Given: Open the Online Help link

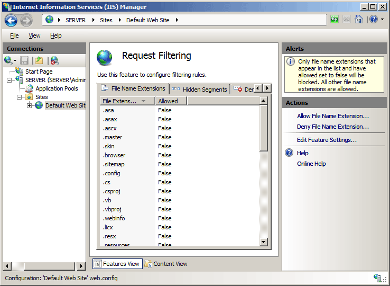Looking at the screenshot, I should coord(311,164).
